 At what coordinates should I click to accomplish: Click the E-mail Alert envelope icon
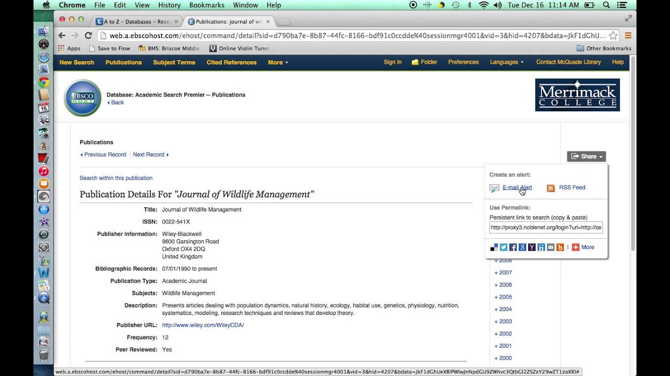coord(494,188)
